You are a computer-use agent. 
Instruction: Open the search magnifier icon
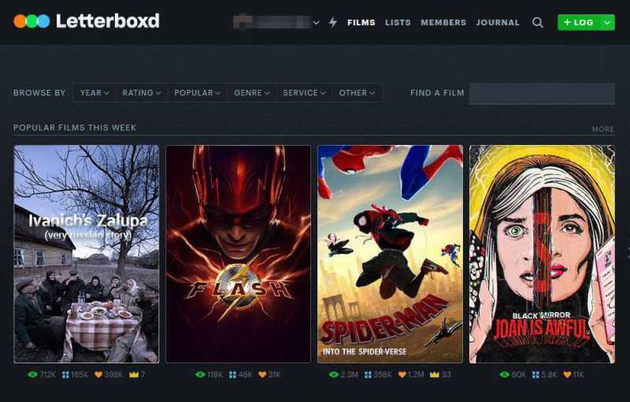[x=538, y=23]
